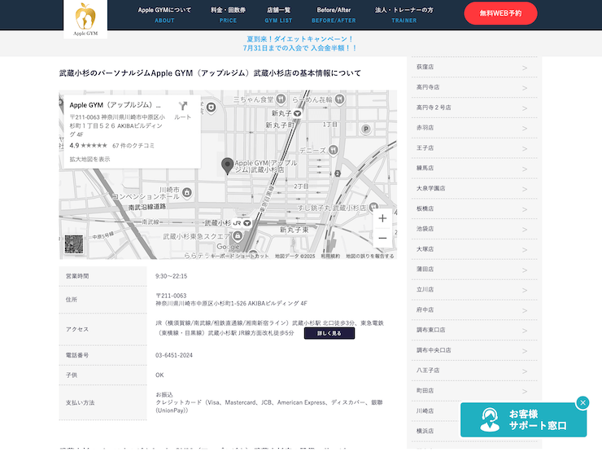Click the らーめん岳輪 restaurant icon on map
The image size is (602, 452).
point(339,99)
